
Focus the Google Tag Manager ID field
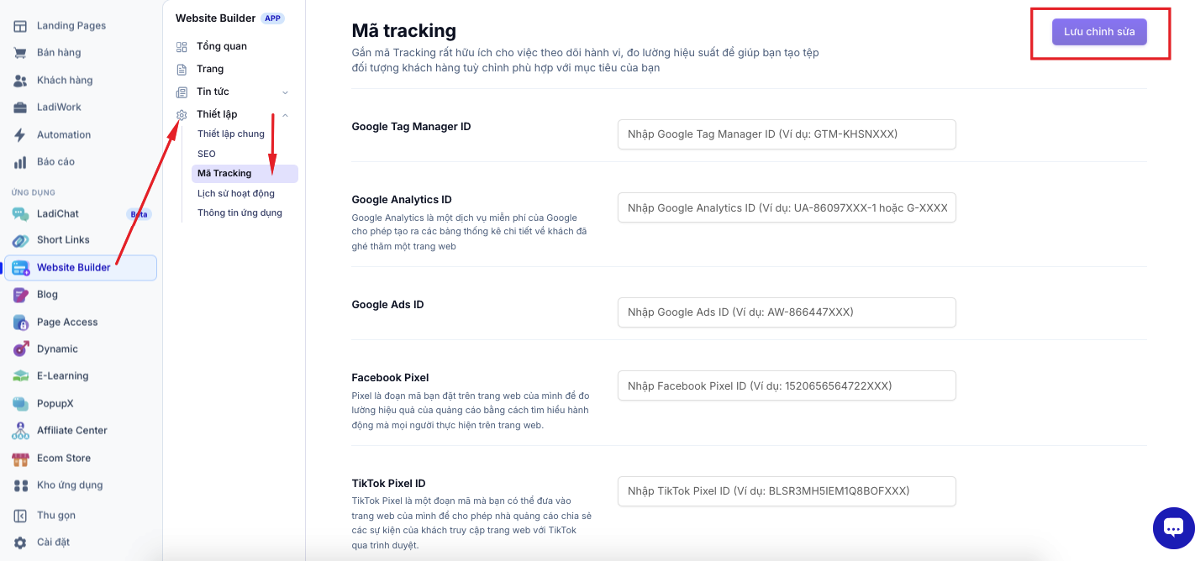pos(787,134)
